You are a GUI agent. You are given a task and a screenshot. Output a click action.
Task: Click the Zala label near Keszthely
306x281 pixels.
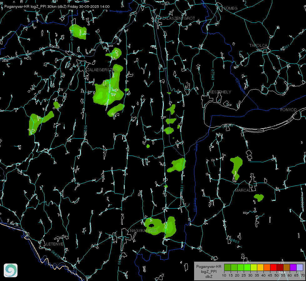pyautogui.click(x=196, y=147)
